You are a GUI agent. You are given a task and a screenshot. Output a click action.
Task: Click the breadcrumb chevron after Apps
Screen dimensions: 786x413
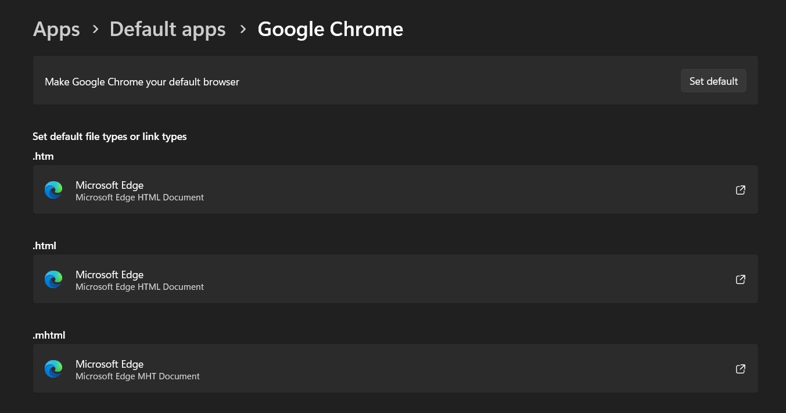95,29
